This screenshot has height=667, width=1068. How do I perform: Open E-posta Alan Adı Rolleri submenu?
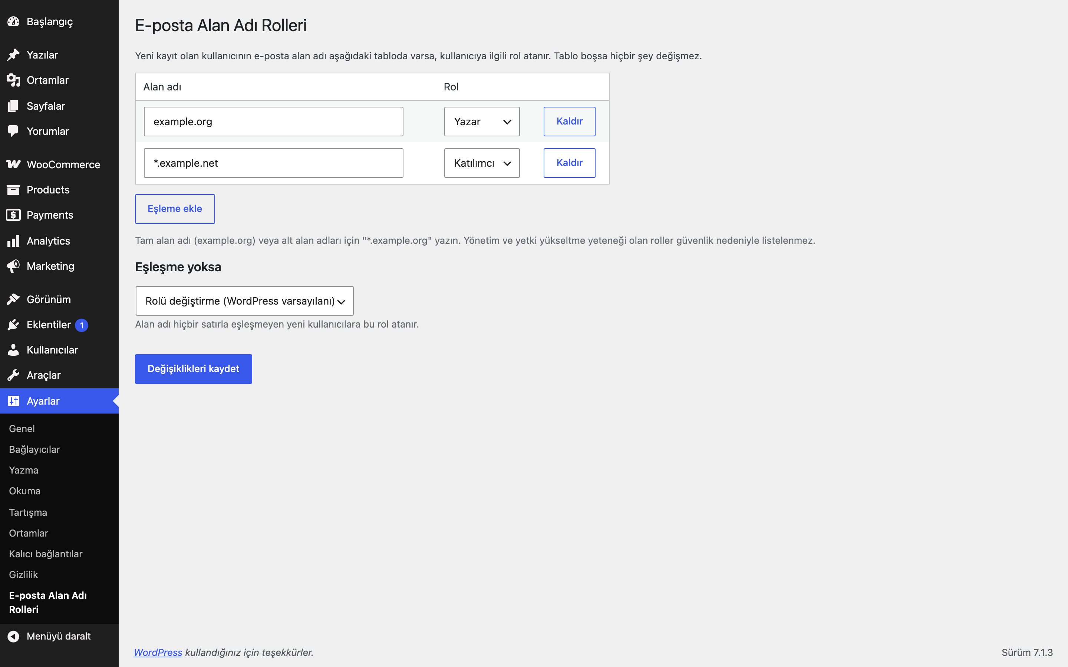coord(48,602)
